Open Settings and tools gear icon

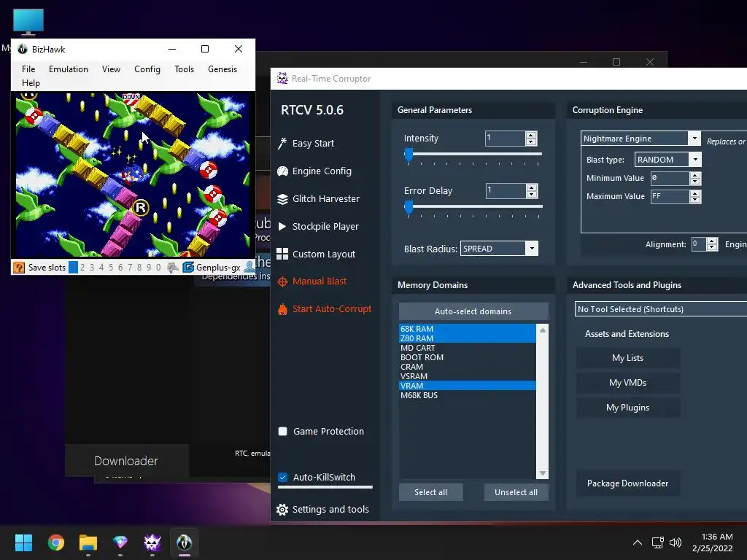282,510
